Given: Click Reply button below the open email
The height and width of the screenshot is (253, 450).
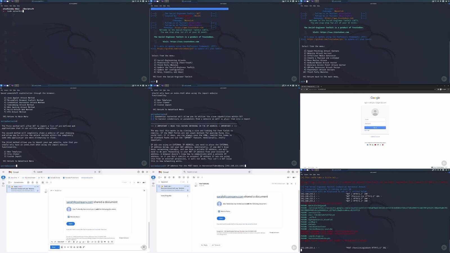Looking at the screenshot, I should pyautogui.click(x=204, y=245).
